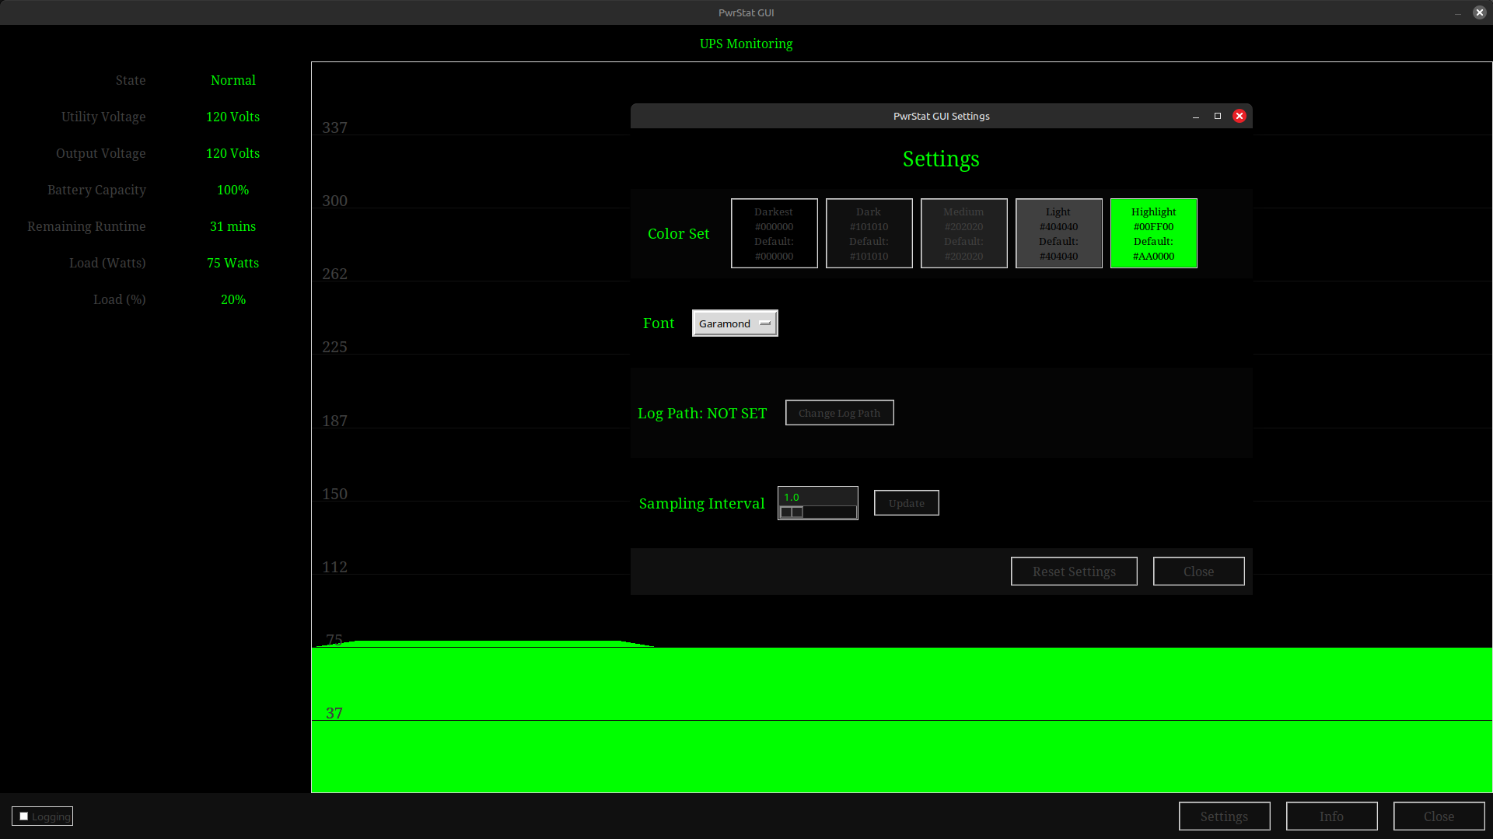Select the Darkest color swatch
This screenshot has height=839, width=1493.
774,233
